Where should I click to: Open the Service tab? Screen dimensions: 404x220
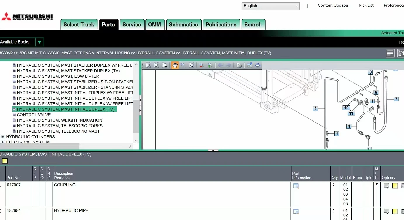click(x=131, y=25)
